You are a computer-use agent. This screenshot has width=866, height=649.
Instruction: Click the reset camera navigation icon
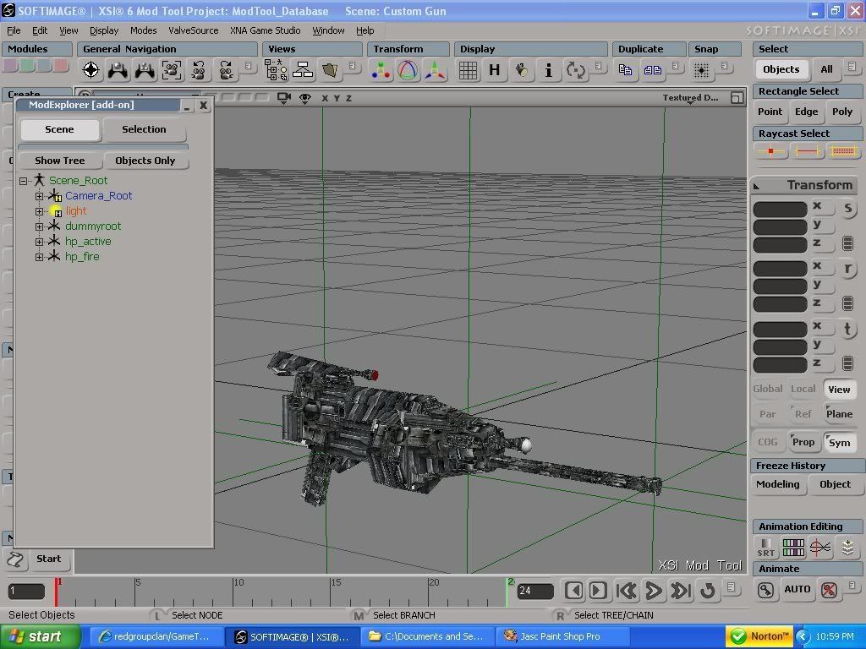pos(91,70)
